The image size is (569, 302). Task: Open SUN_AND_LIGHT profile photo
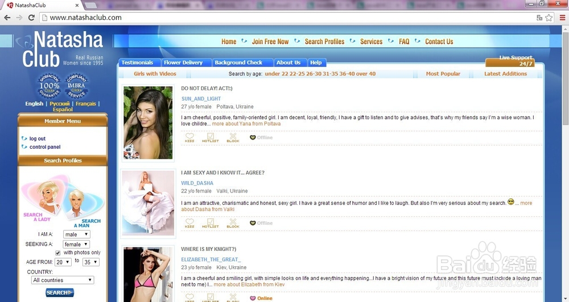tap(148, 123)
